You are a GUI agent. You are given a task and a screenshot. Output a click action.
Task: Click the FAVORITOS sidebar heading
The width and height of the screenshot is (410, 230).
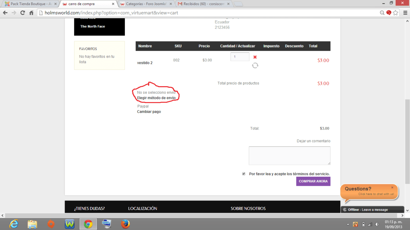coord(88,49)
